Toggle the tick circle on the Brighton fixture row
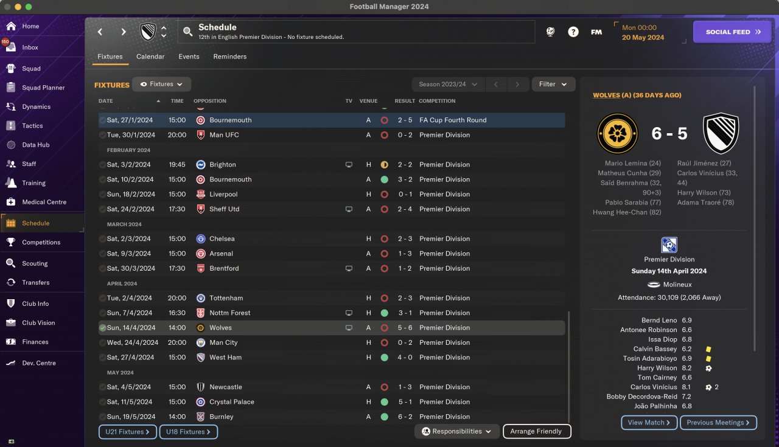The height and width of the screenshot is (447, 779). pos(102,165)
